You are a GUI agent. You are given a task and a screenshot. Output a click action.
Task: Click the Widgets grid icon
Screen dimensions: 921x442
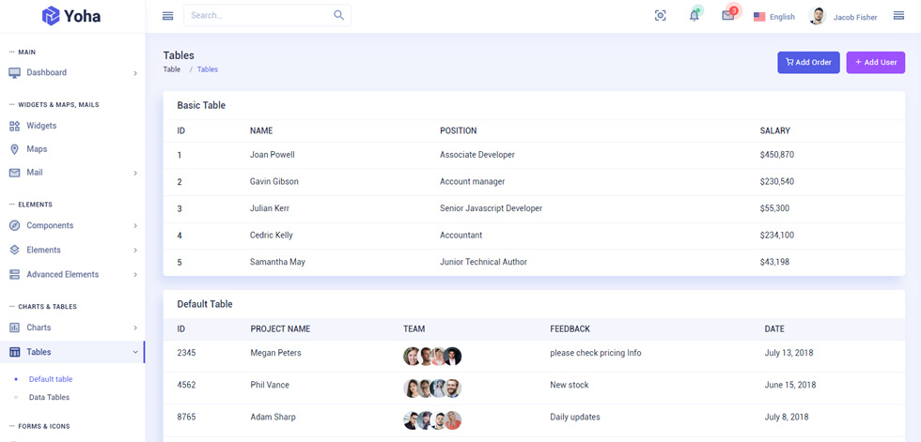tap(15, 126)
